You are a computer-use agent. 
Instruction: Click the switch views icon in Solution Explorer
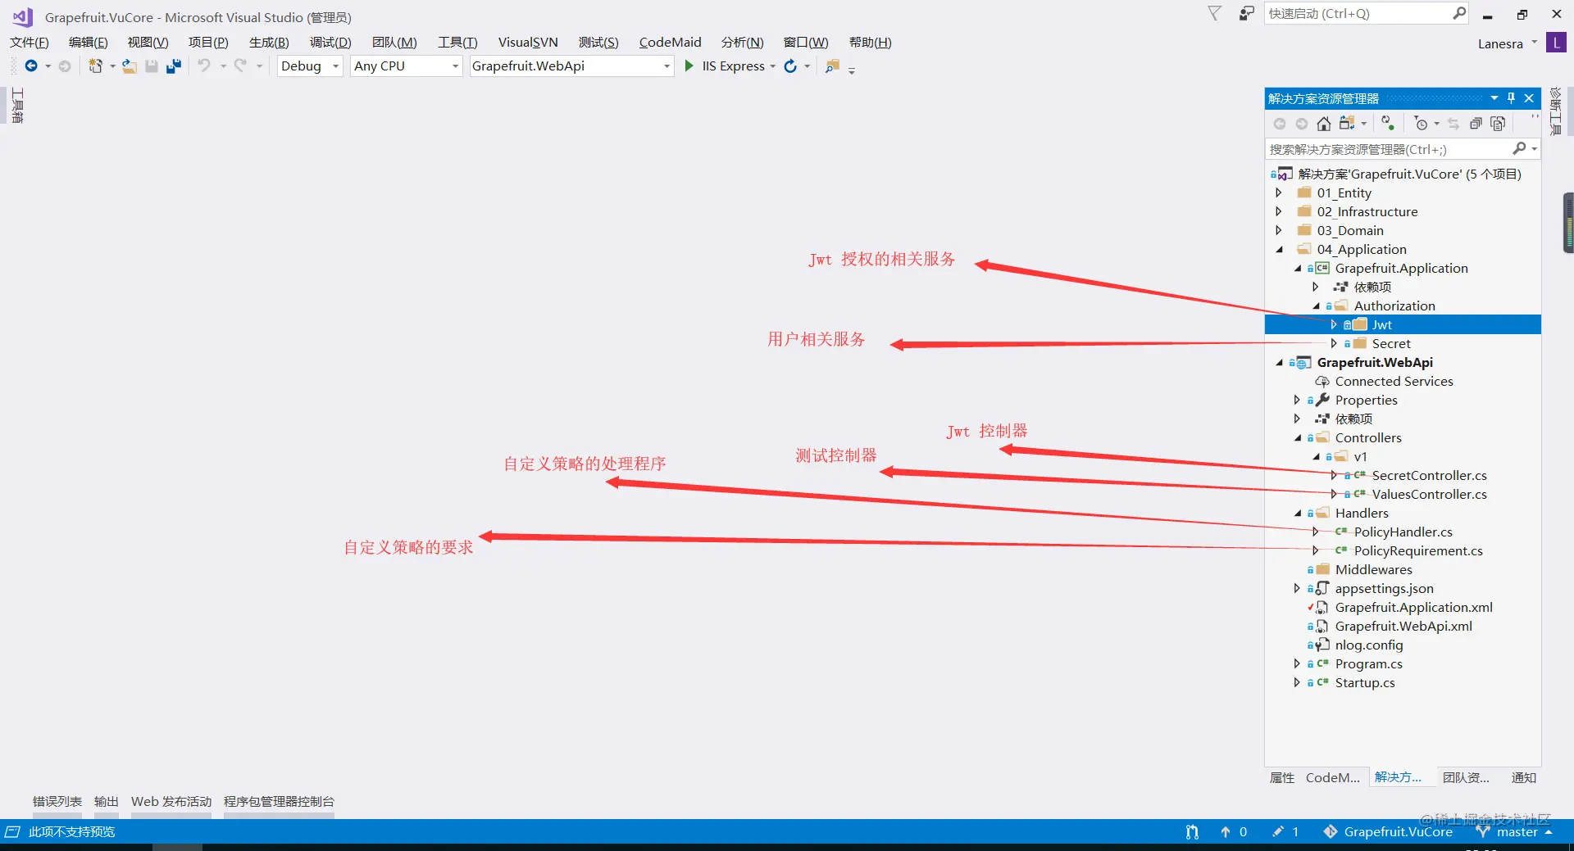1347,124
